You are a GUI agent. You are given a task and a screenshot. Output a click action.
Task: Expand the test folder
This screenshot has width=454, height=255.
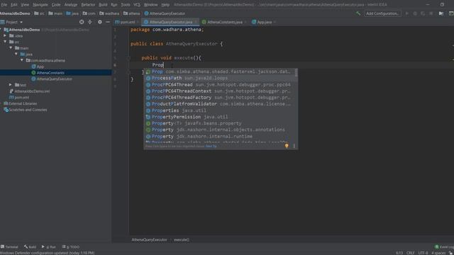pyautogui.click(x=11, y=85)
